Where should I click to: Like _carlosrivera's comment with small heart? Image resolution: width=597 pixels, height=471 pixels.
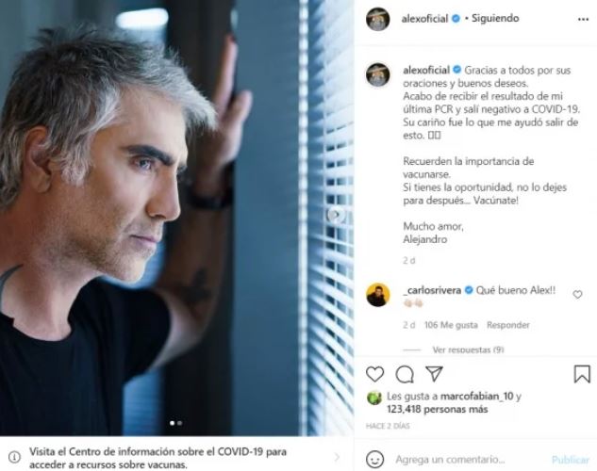577,294
